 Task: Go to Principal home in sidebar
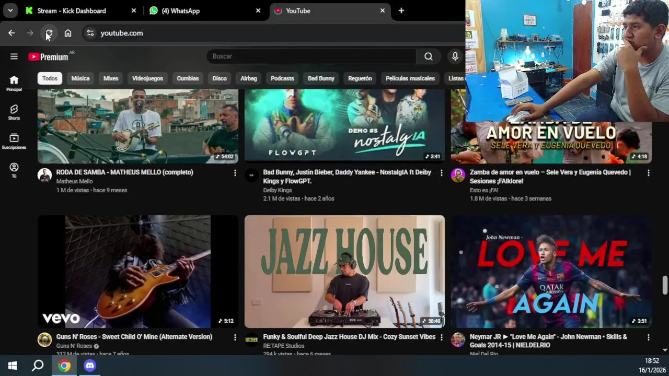(x=14, y=83)
